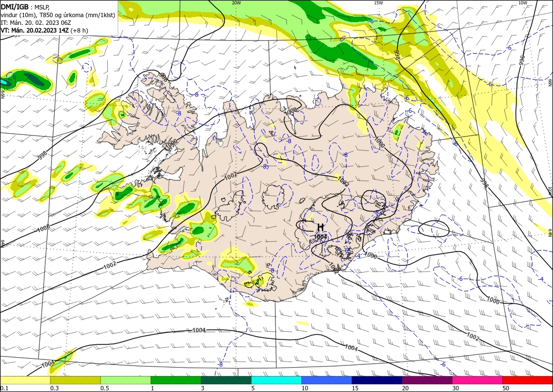
Task: Click the vindur (10m), T850 og úrkoma line
Action: pos(58,15)
